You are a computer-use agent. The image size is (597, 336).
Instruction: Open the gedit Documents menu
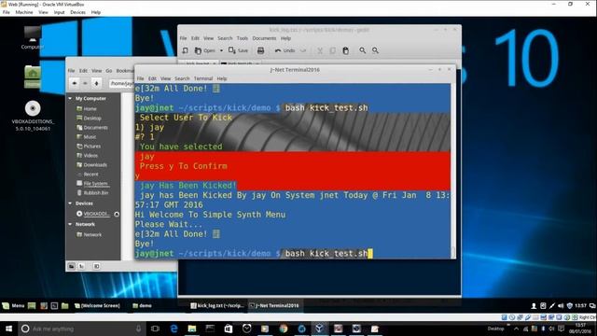[x=264, y=38]
